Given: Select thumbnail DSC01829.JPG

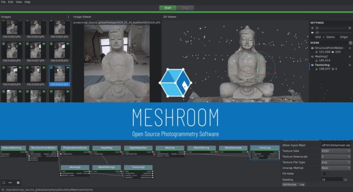Looking at the screenshot, I should (12, 76).
